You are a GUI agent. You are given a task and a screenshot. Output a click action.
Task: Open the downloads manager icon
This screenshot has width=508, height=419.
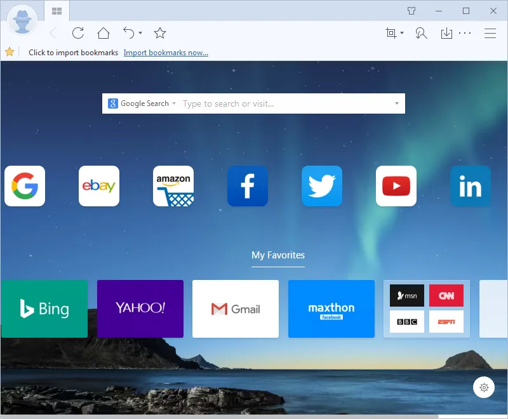446,33
